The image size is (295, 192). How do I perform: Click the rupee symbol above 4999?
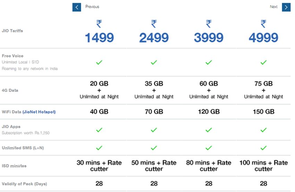click(x=263, y=24)
